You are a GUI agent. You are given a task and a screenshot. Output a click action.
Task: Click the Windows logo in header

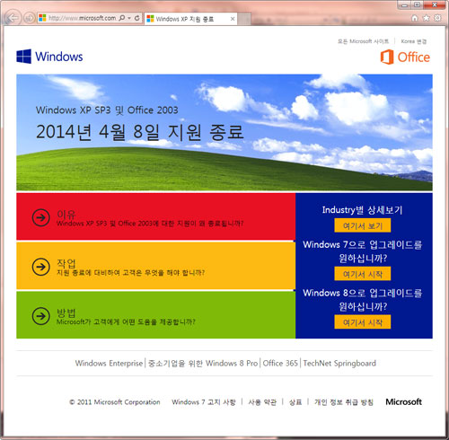[49, 57]
